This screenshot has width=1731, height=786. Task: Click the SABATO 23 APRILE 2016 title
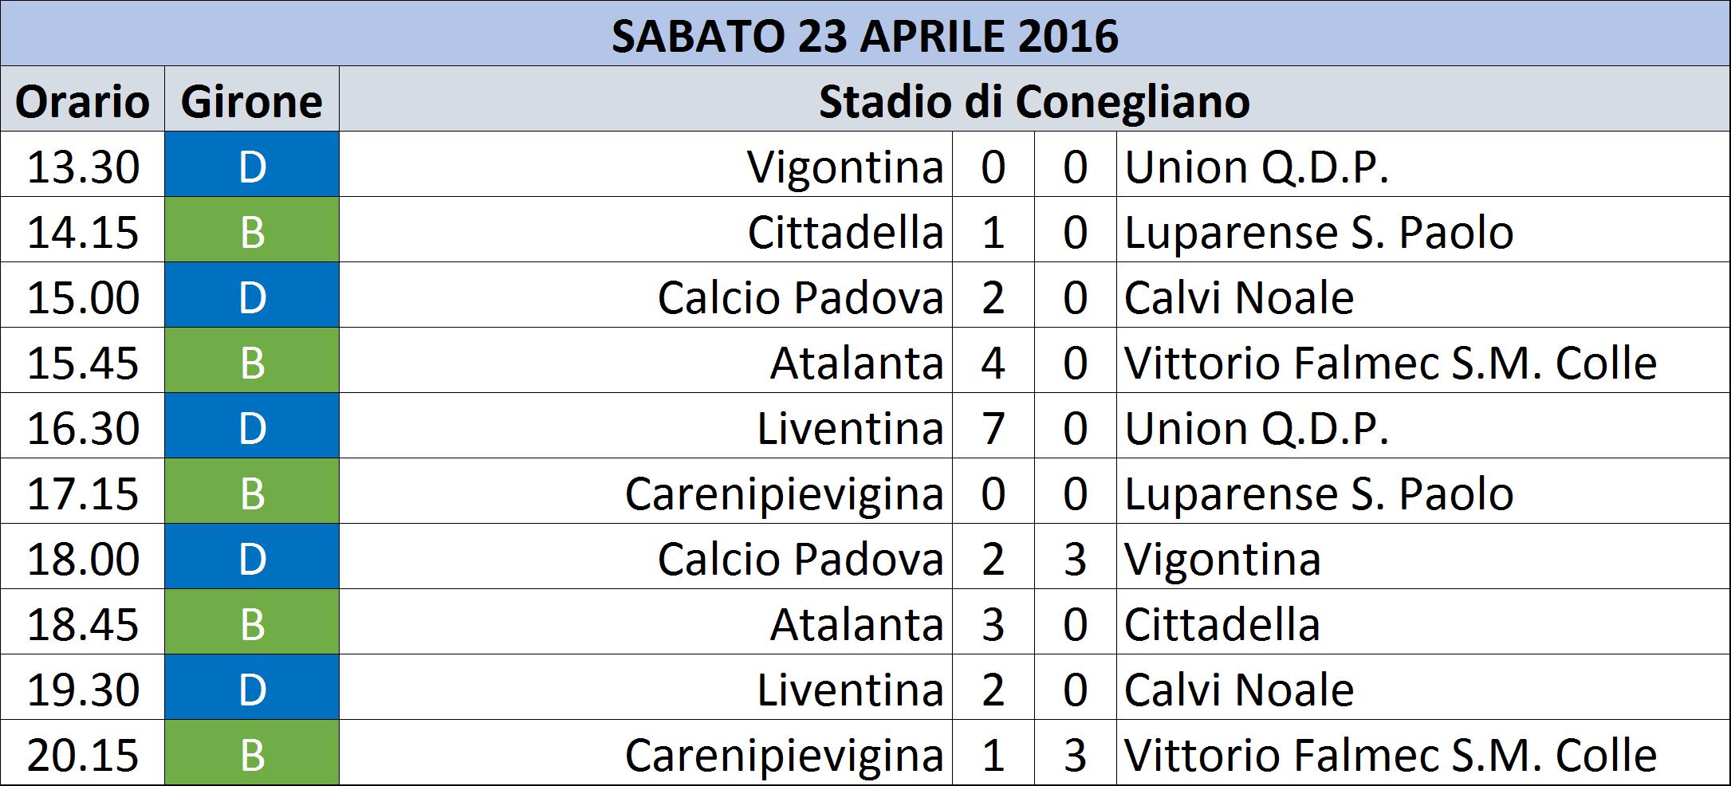tap(865, 37)
